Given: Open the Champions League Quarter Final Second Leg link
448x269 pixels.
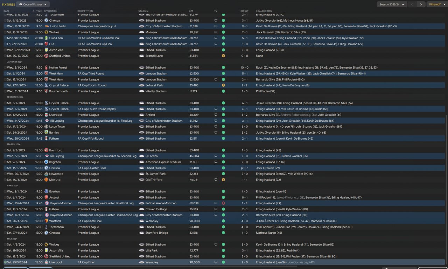Looking at the screenshot, I should [x=108, y=215].
